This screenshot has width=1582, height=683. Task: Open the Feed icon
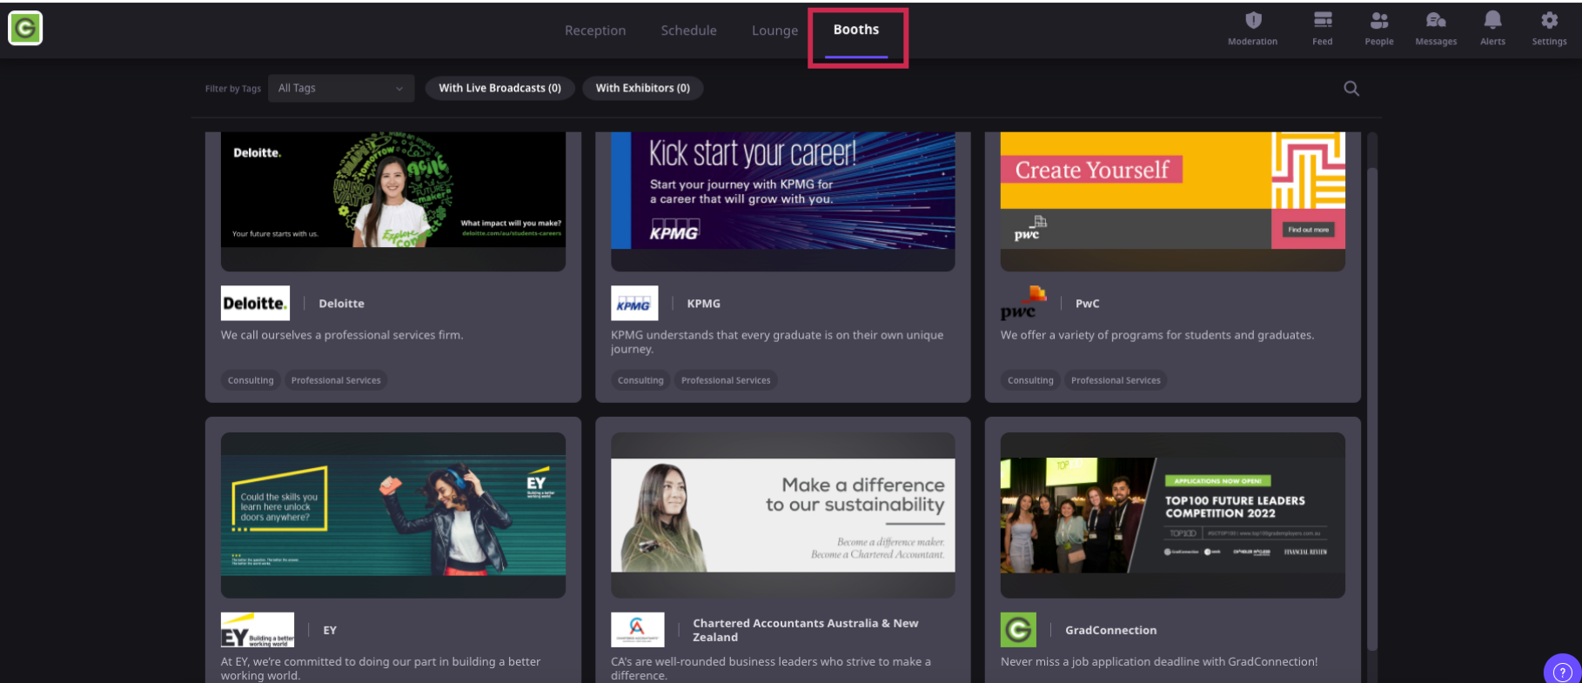1323,21
